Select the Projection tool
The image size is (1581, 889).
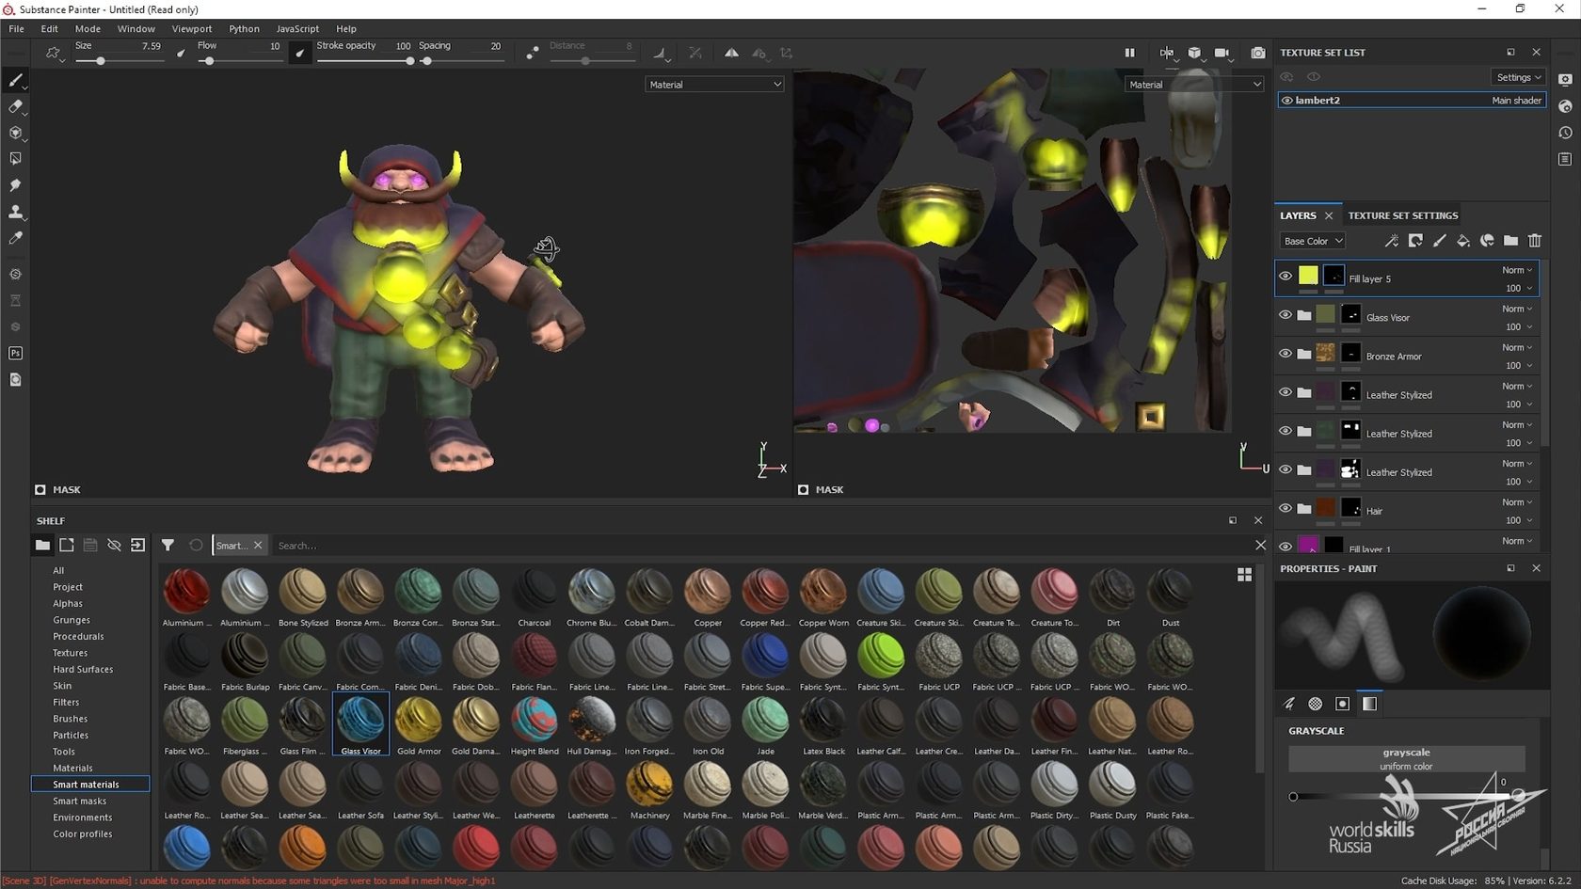click(15, 134)
